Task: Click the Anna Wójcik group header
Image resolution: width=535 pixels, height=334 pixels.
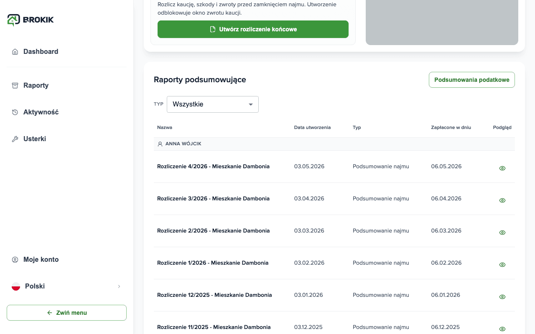Action: [334, 144]
